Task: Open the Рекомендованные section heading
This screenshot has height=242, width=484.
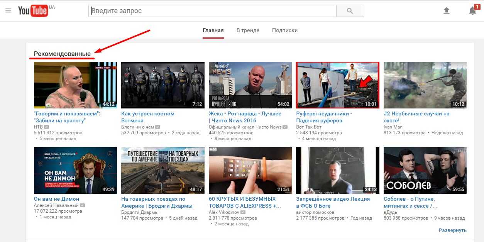Action: pyautogui.click(x=62, y=54)
